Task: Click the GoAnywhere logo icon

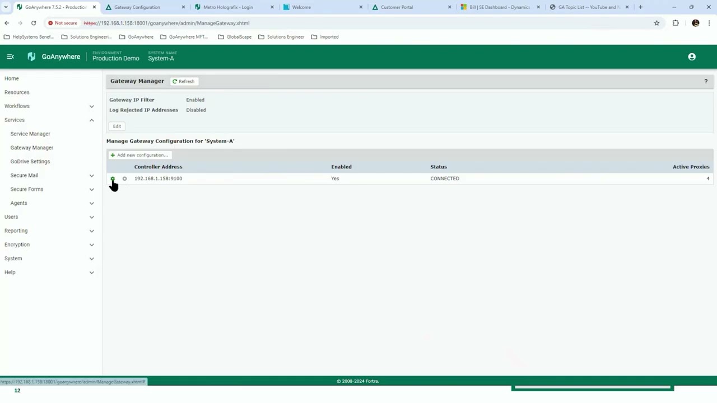Action: coord(31,57)
